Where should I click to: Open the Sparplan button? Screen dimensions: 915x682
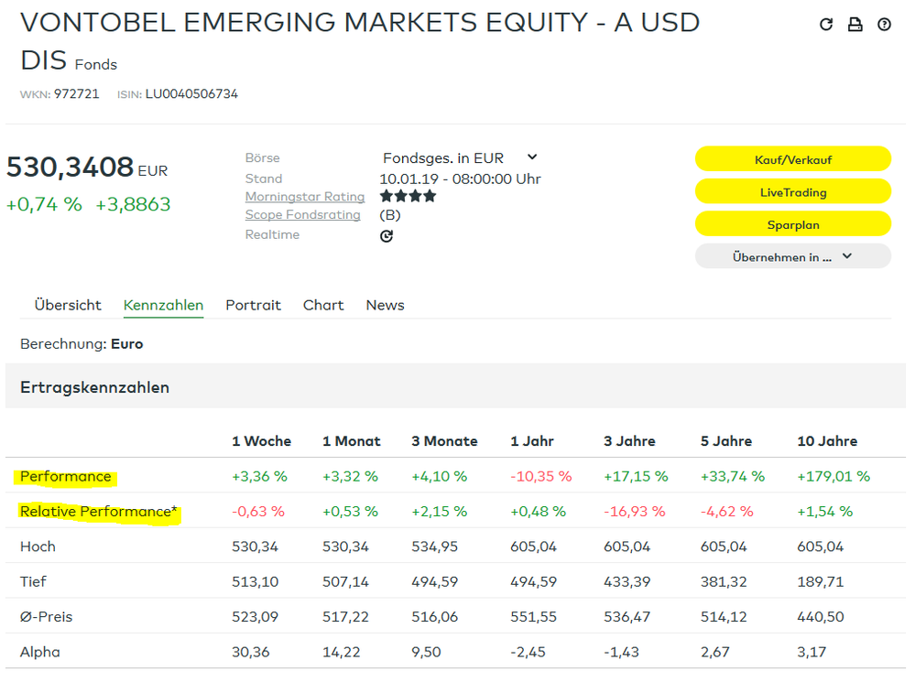[x=792, y=224]
